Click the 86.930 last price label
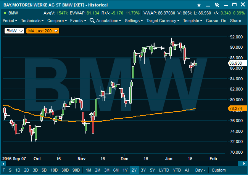 [237, 63]
